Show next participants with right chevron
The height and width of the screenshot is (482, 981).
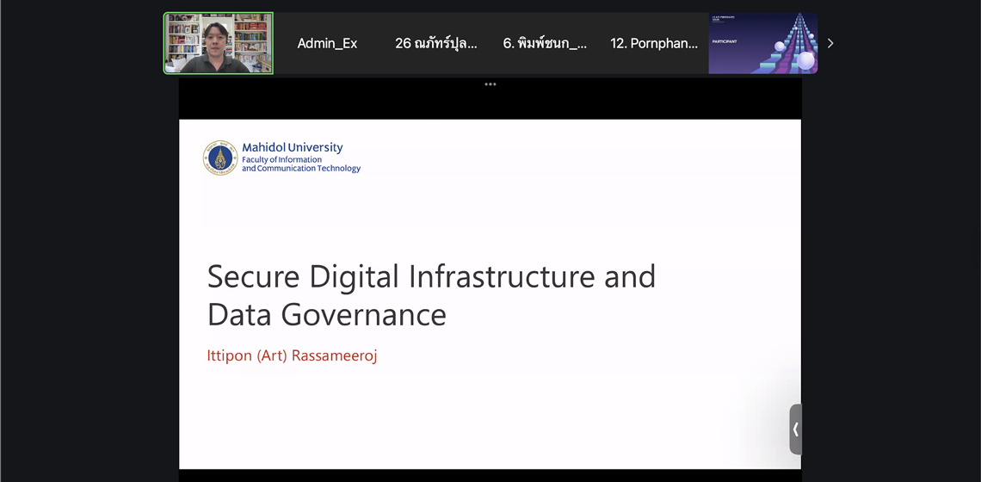point(830,43)
